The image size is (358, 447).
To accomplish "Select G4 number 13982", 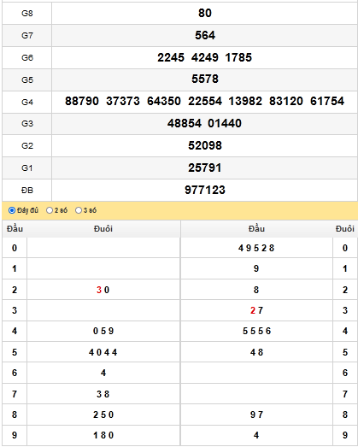I will pos(245,101).
